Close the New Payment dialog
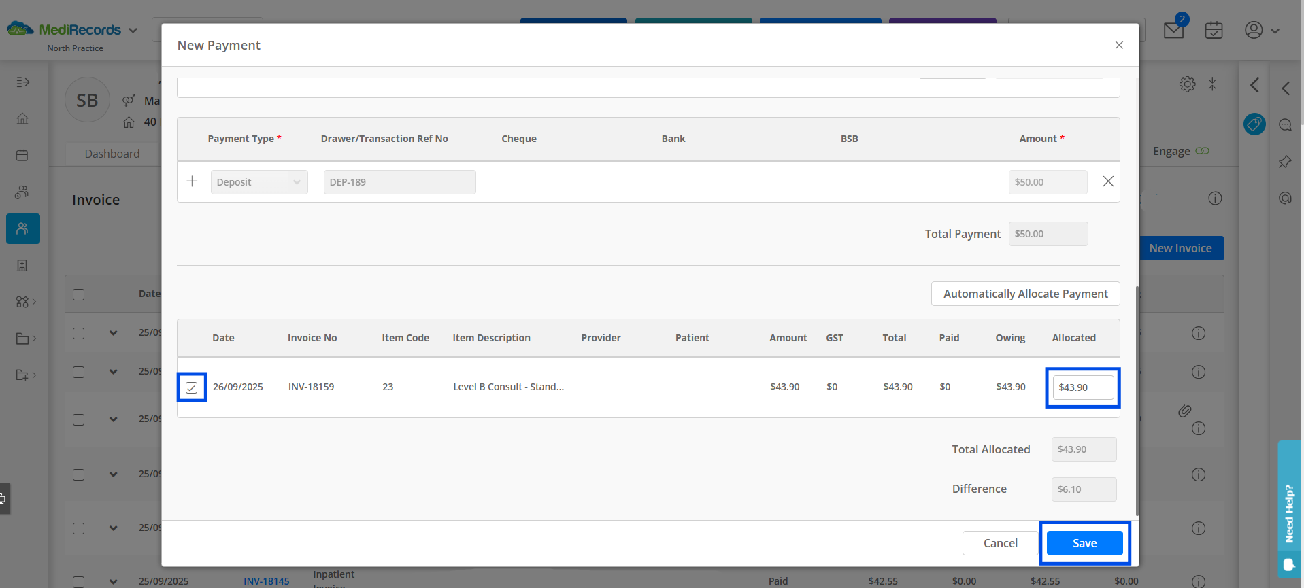The image size is (1304, 588). (1119, 45)
